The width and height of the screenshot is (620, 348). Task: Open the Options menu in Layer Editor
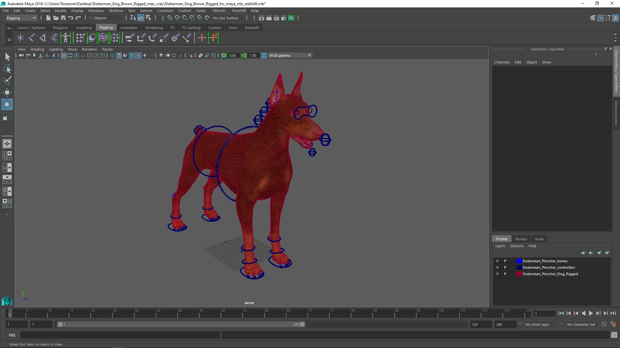click(x=517, y=246)
